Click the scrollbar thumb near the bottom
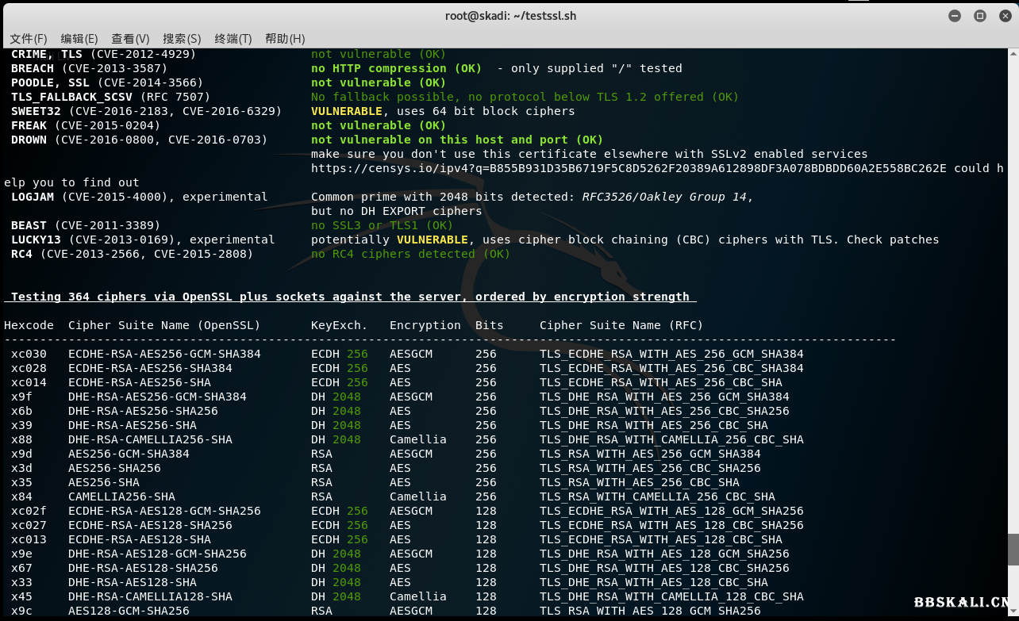This screenshot has height=621, width=1019. coord(1013,547)
